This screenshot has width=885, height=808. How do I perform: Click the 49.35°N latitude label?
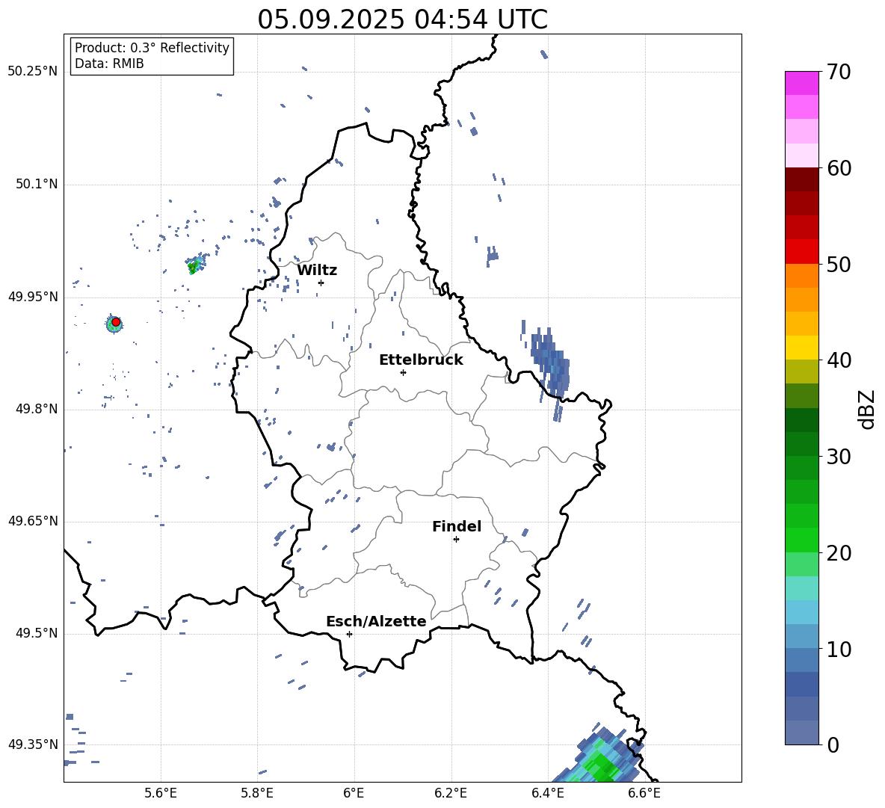click(x=33, y=744)
